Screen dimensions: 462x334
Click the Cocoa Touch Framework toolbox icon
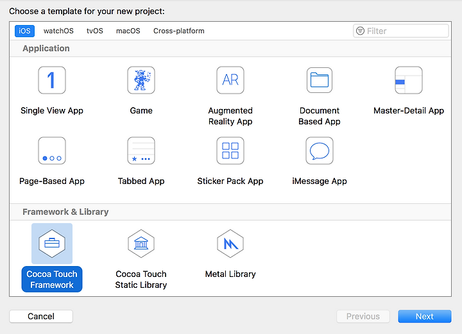point(52,244)
